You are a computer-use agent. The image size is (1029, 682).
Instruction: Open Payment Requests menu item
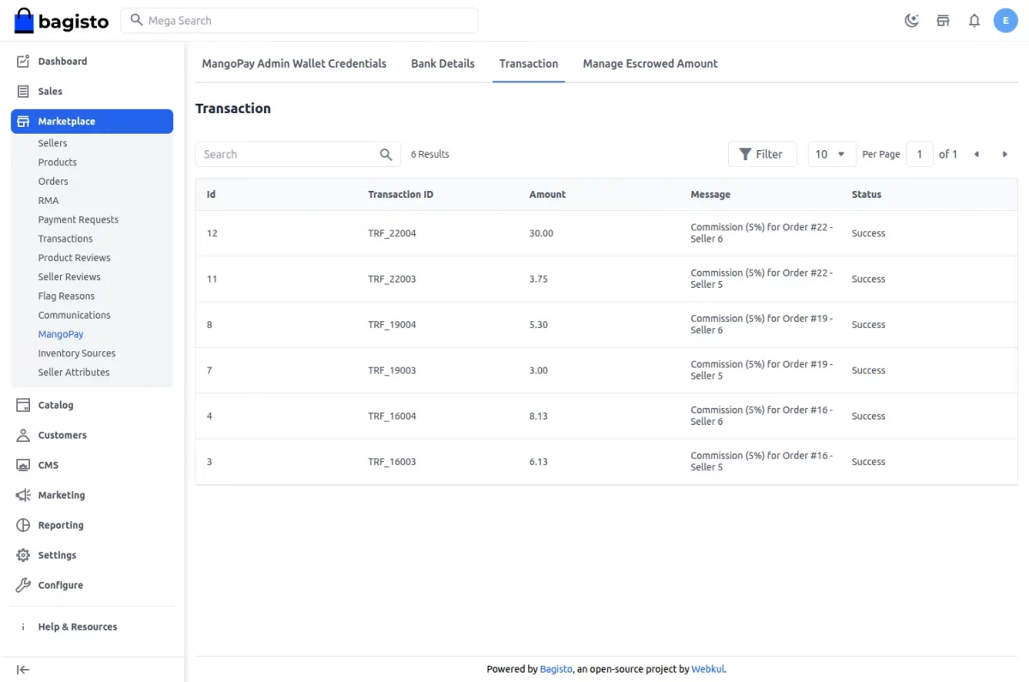(x=78, y=219)
